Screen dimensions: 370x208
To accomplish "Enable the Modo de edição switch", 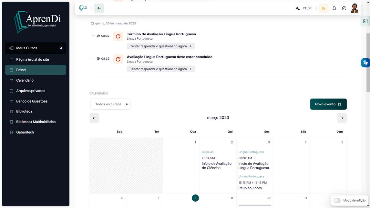I will tap(337, 201).
